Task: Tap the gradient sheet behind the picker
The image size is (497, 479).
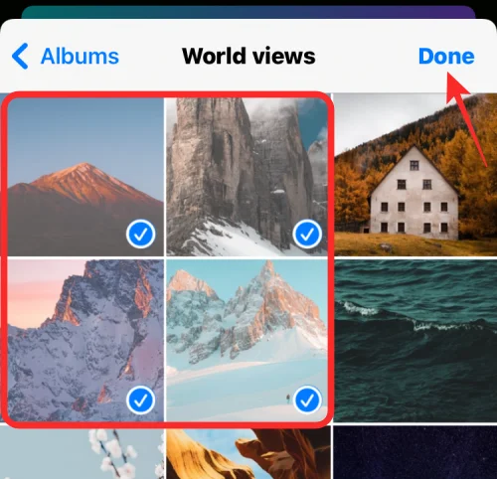Action: pyautogui.click(x=248, y=12)
